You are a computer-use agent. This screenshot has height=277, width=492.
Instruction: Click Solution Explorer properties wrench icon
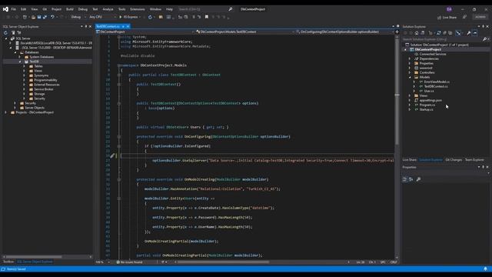[x=469, y=32]
